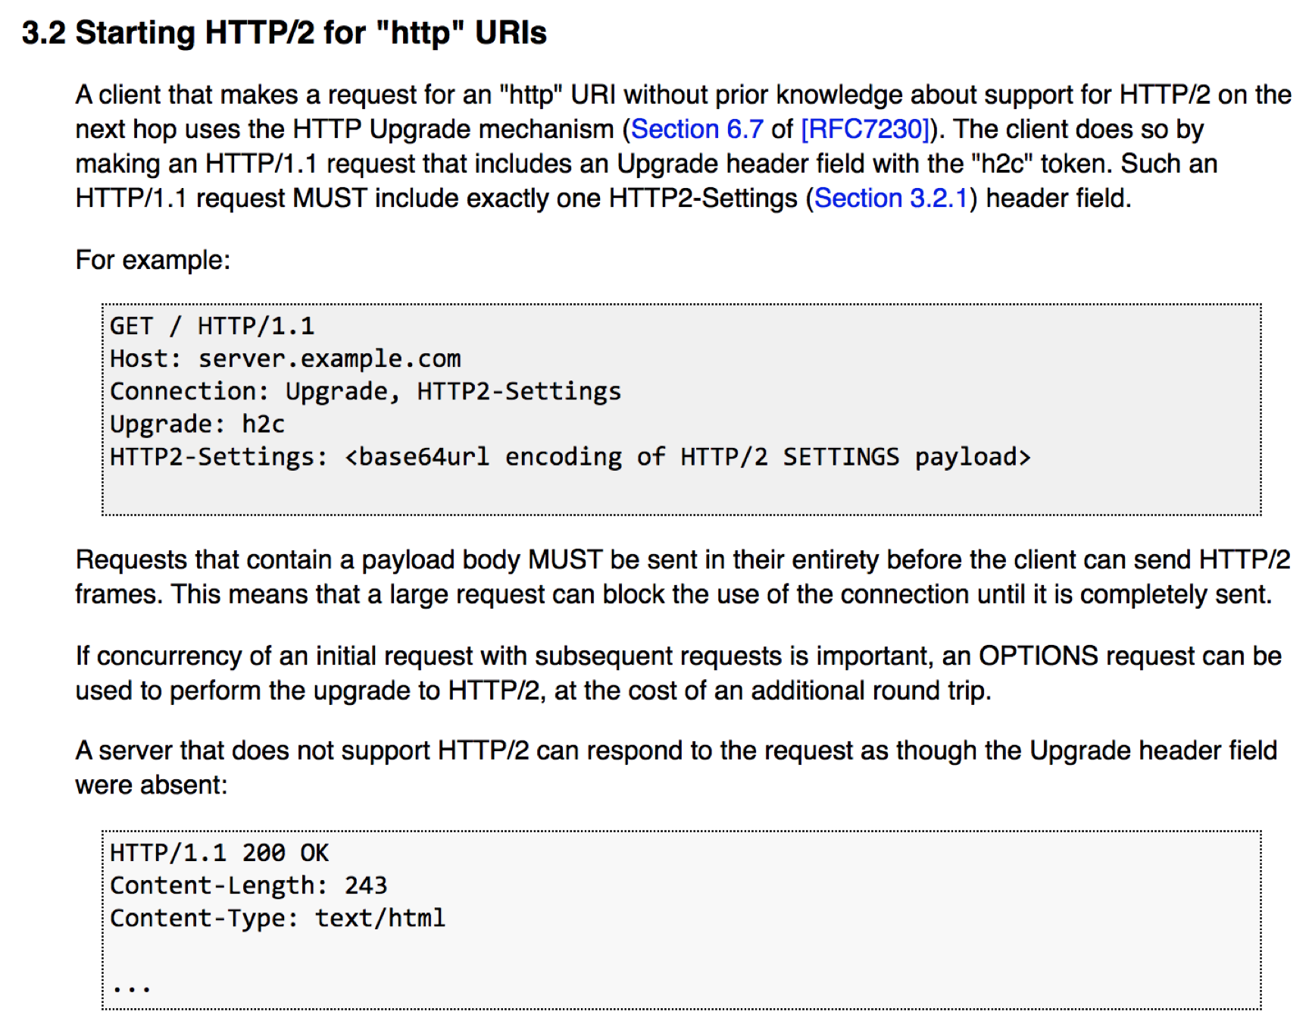Follow the [RFC7230] reference link
The height and width of the screenshot is (1021, 1309).
pos(865,129)
